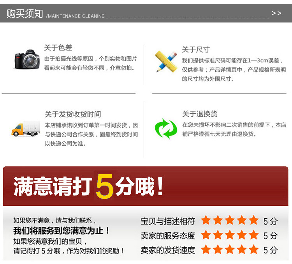Click the 关于尺寸 heading
The width and height of the screenshot is (292, 264).
coord(196,50)
